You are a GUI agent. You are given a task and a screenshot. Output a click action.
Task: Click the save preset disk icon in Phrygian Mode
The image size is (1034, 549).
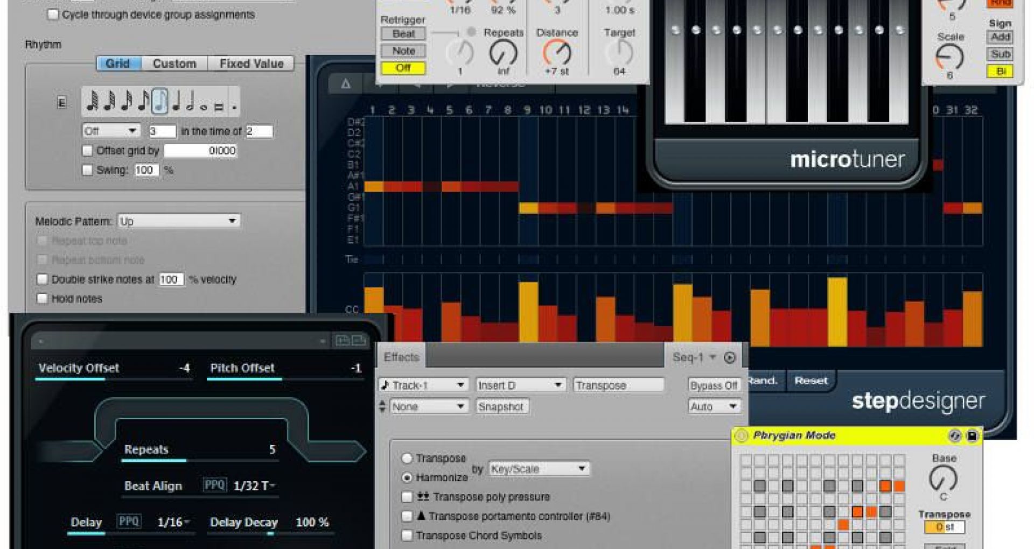972,435
